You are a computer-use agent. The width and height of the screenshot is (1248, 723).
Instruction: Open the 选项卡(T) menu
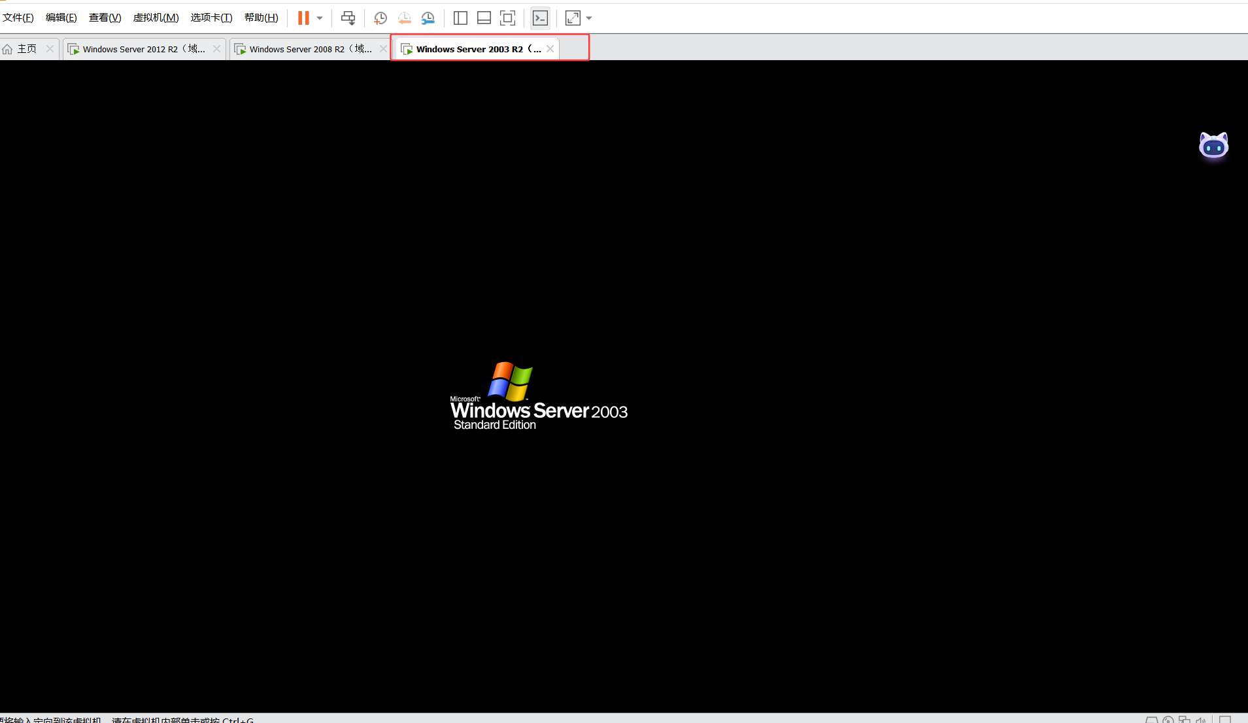[x=212, y=18]
